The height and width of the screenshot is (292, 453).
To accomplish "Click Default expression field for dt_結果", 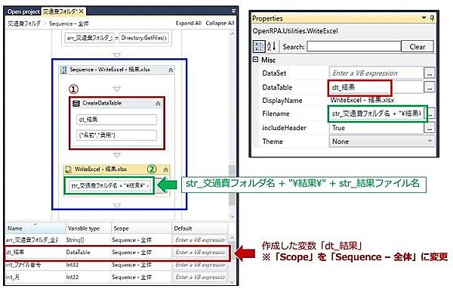I will coord(200,253).
